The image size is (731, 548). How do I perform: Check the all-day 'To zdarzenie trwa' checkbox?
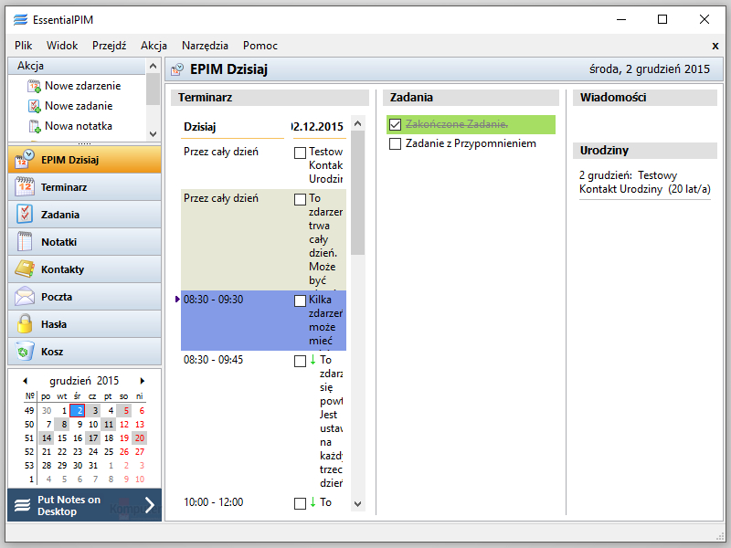(x=301, y=199)
